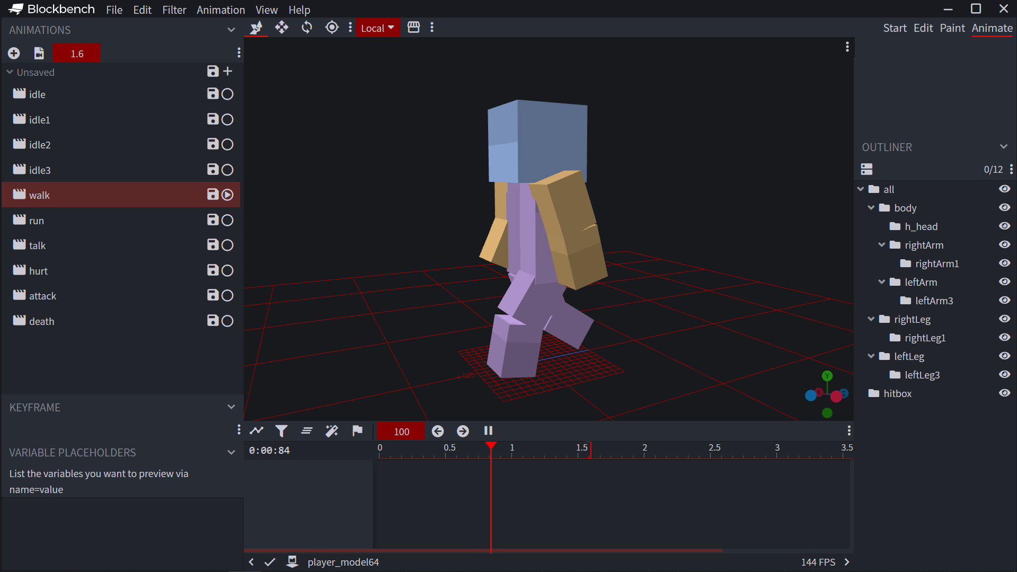Click the checkmark icon in status bar
This screenshot has width=1017, height=572.
[270, 562]
